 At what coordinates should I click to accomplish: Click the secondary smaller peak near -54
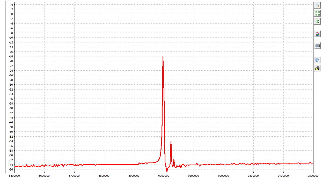pyautogui.click(x=171, y=142)
